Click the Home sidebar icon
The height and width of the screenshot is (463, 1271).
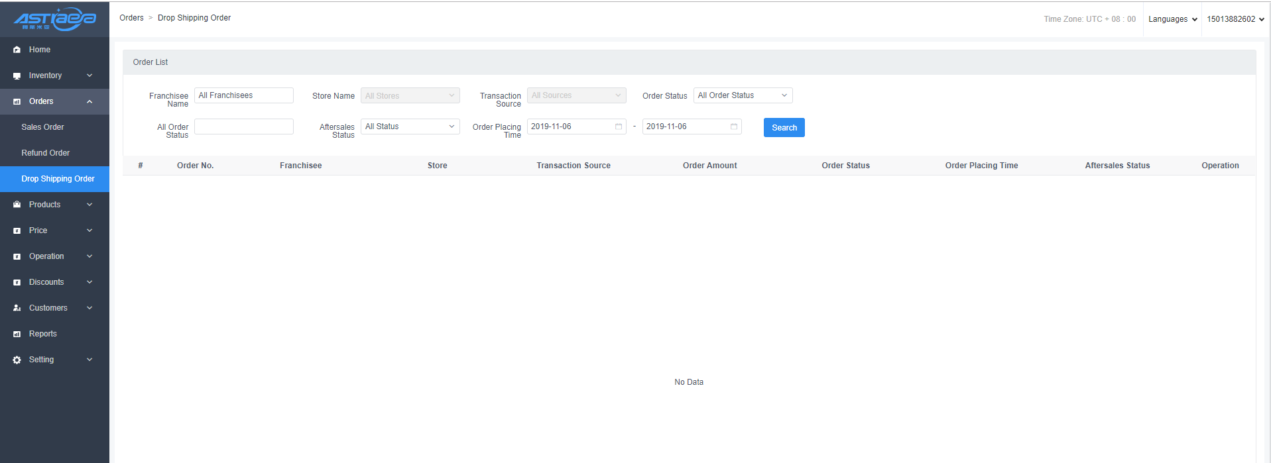coord(17,50)
